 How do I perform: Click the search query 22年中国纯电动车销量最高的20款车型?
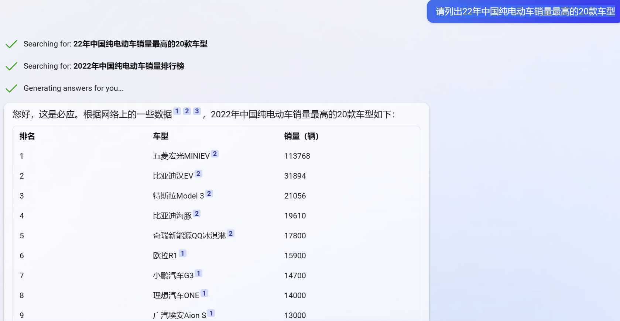click(x=140, y=44)
